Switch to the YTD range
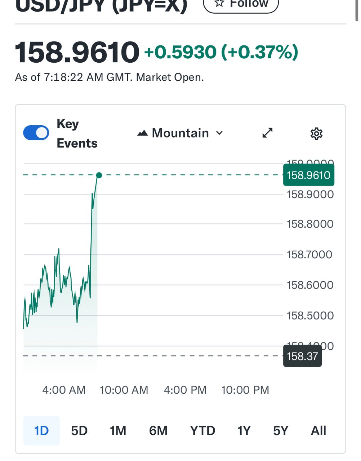The image size is (361, 461). coord(202,431)
